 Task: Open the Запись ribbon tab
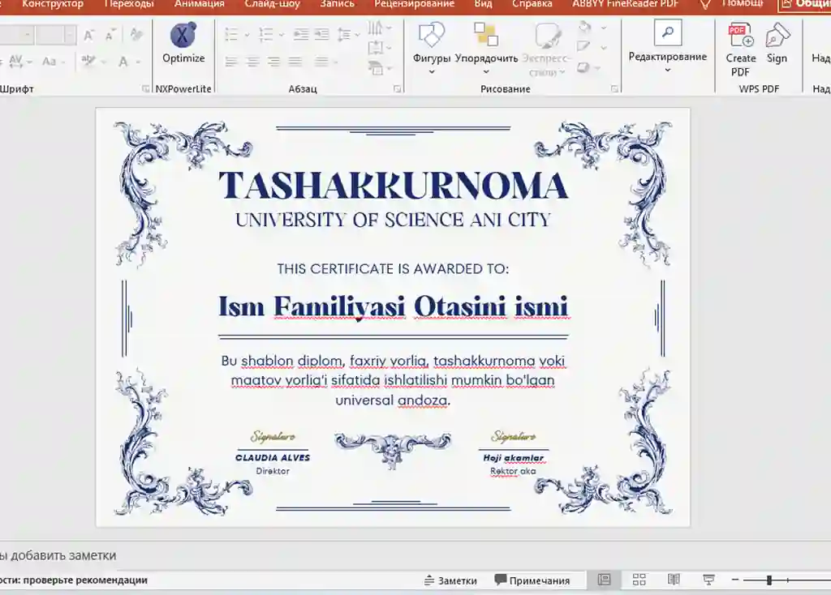coord(337,4)
